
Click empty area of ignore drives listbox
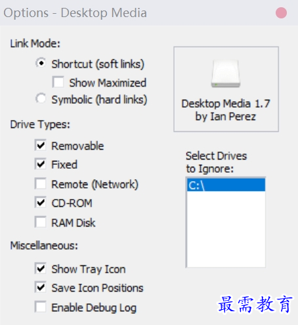[226, 228]
